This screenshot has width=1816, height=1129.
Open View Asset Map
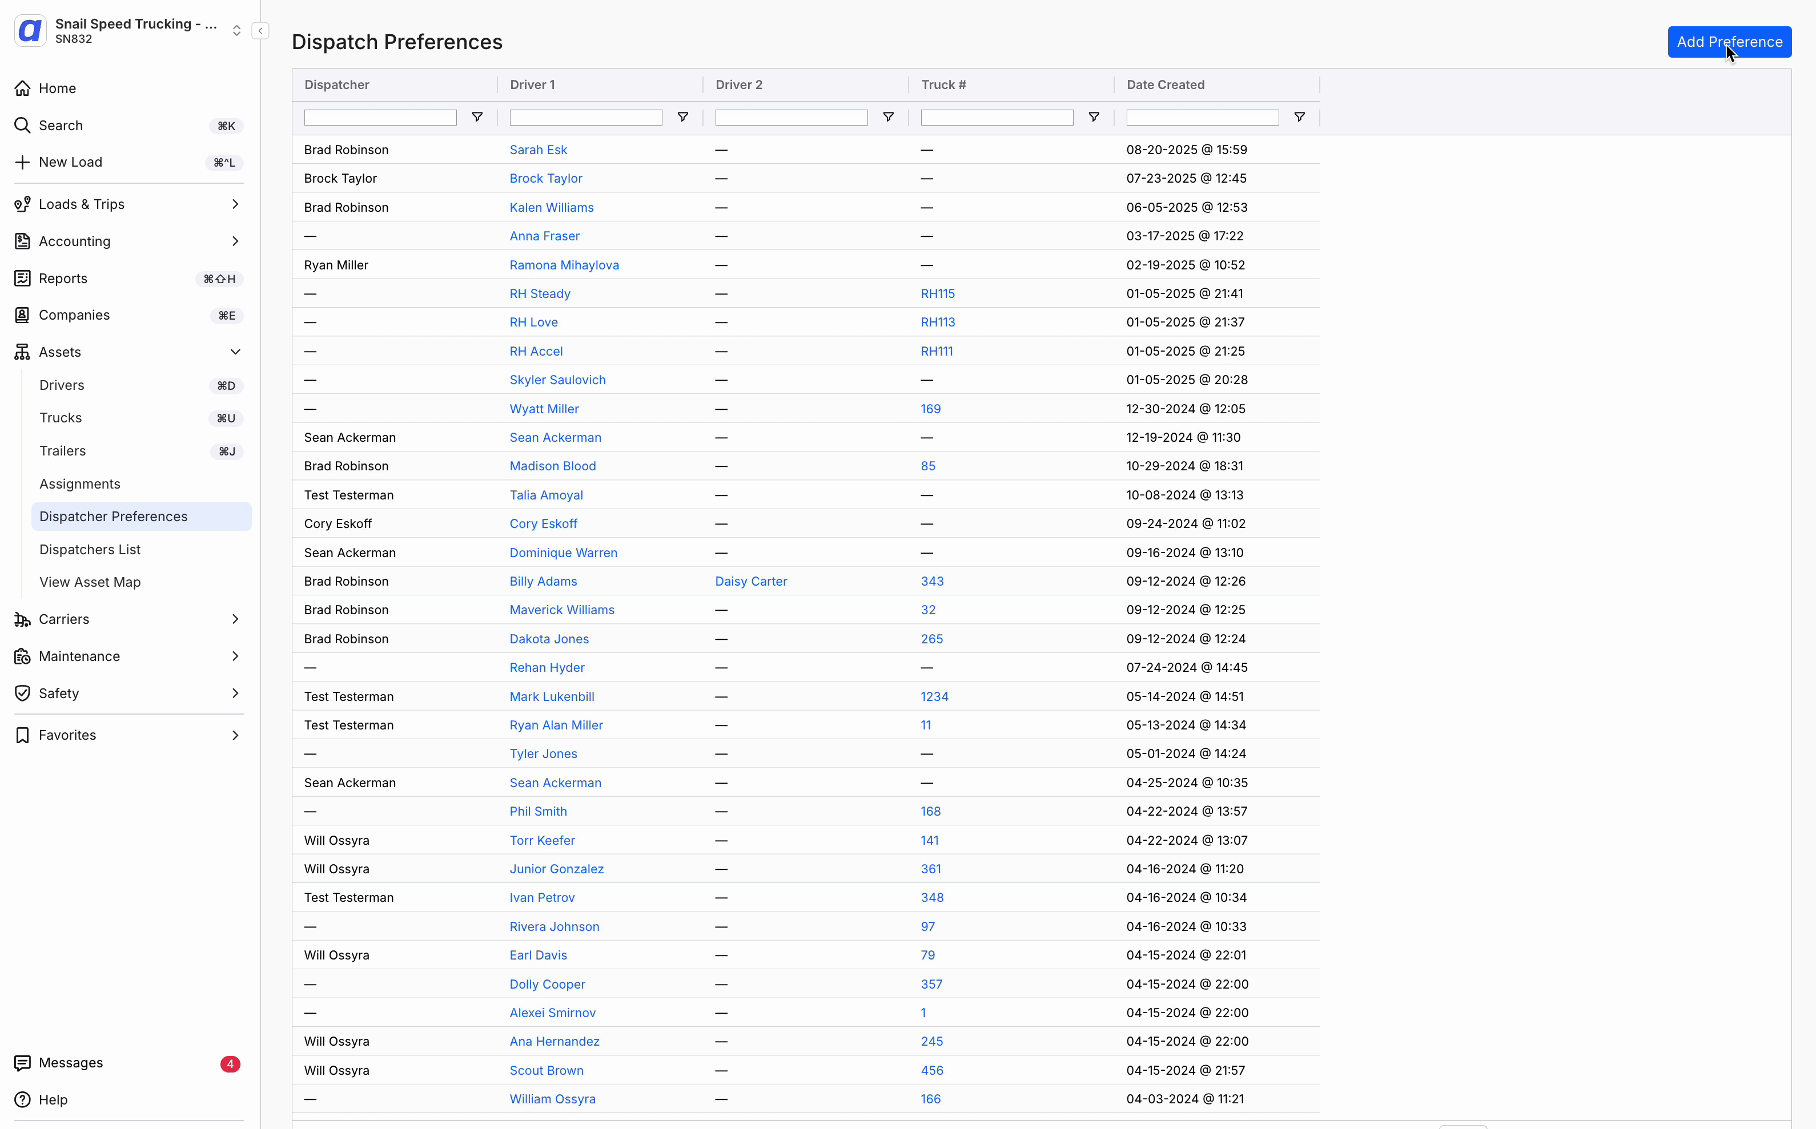(141, 582)
